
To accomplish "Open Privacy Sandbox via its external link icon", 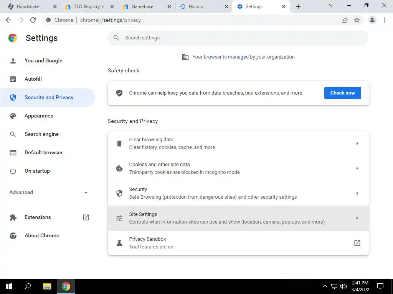I will [x=357, y=243].
